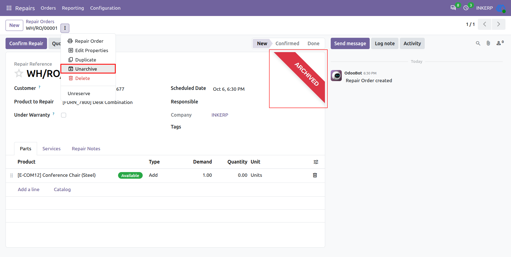This screenshot has width=511, height=257.
Task: Switch to the Services tab
Action: (51, 149)
